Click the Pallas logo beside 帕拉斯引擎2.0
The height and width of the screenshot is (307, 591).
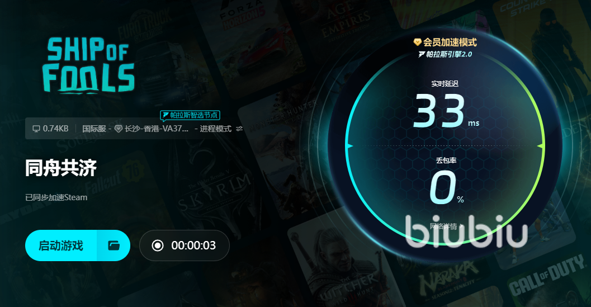pos(422,55)
